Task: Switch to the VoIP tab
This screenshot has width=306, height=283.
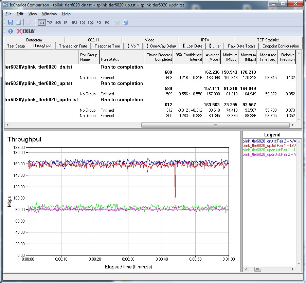Action: (x=133, y=46)
